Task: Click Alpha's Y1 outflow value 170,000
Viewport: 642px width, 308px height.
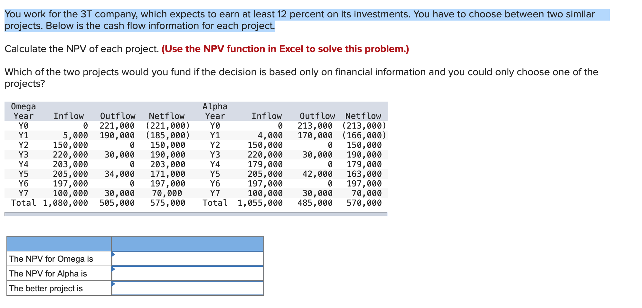Action: click(315, 135)
